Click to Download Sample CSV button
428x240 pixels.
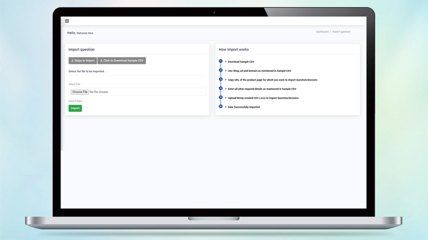(121, 60)
